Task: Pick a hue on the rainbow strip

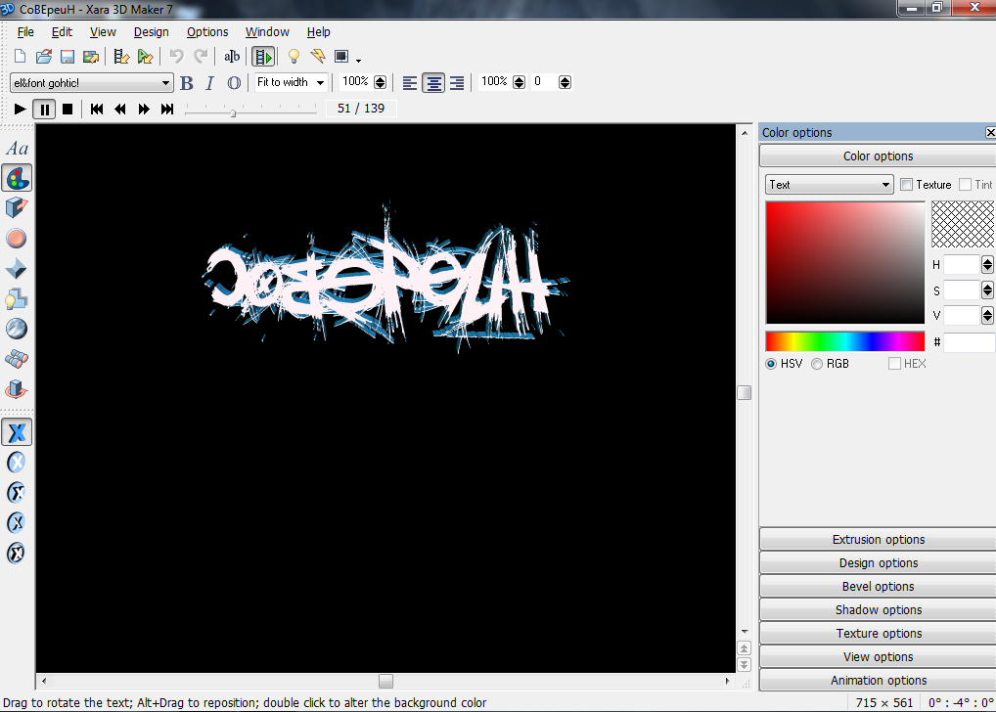Action: (844, 341)
